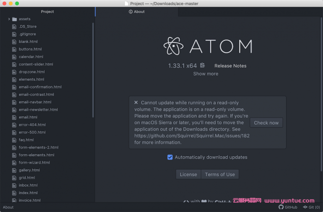Screen dimensions: 323x212
Task: Expand the assets folder chevron
Action: 9,19
